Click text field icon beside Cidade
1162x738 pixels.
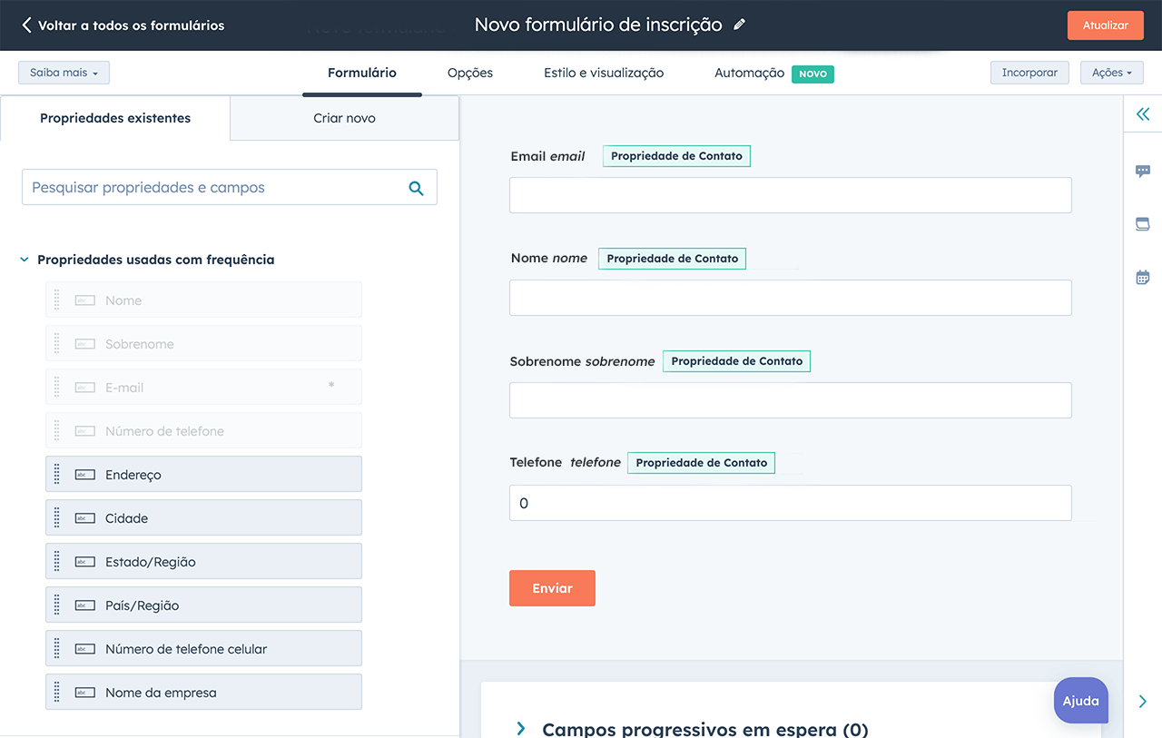[x=84, y=518]
